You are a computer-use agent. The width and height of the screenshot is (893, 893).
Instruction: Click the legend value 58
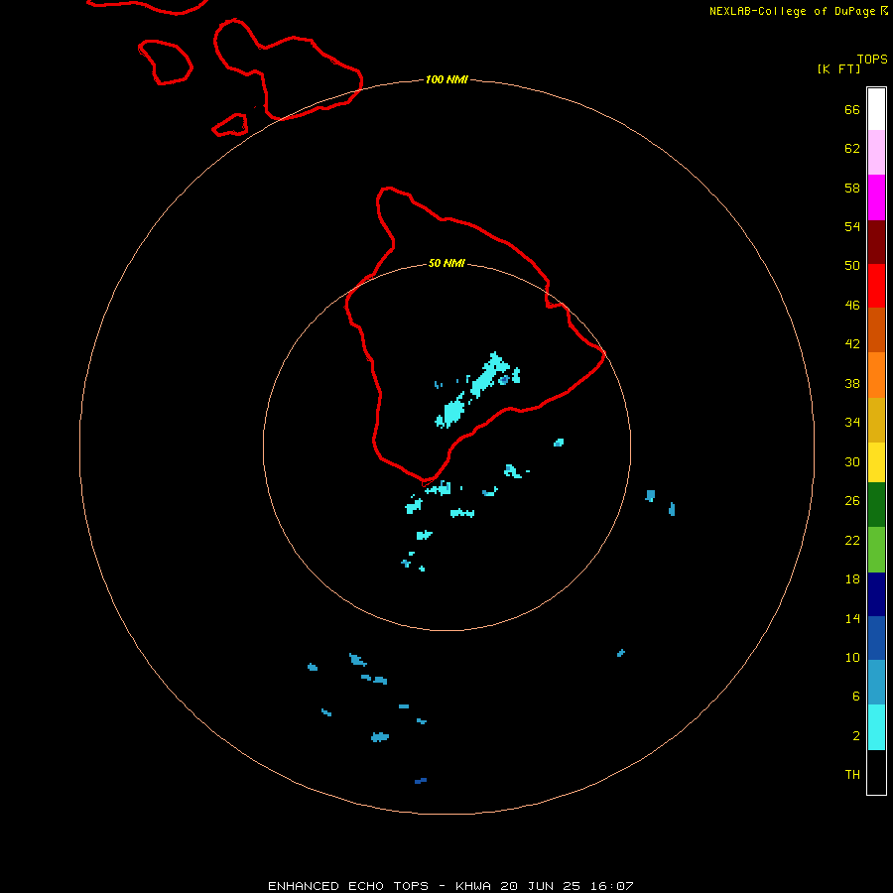pos(852,188)
